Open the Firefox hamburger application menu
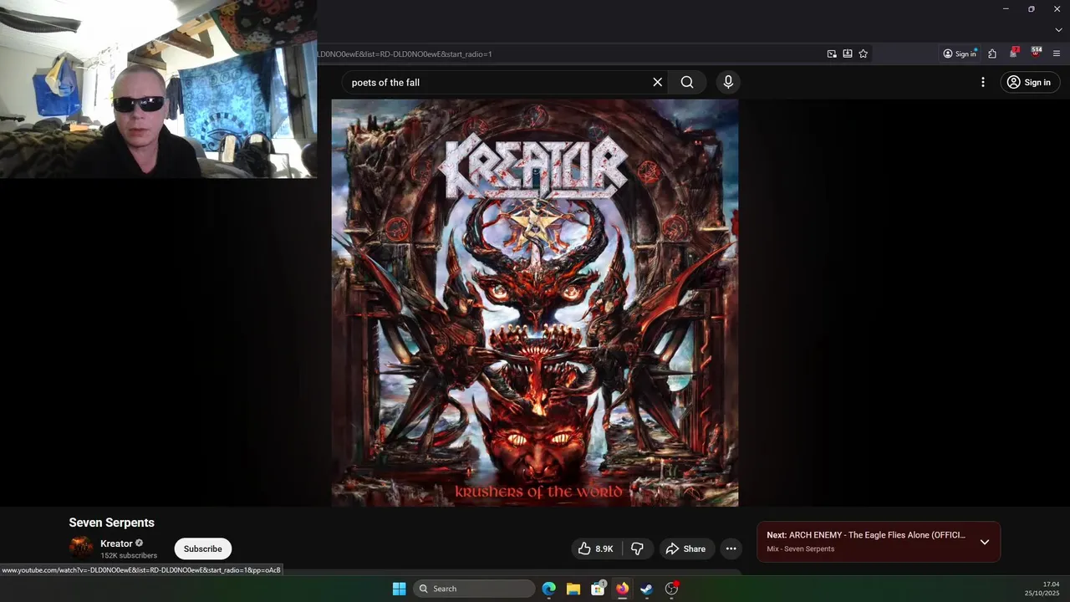This screenshot has width=1070, height=602. click(1057, 54)
